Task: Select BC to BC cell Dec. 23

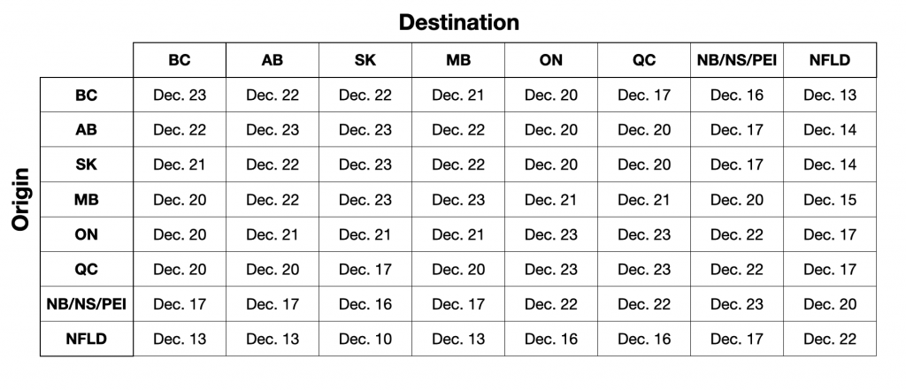Action: tap(180, 95)
